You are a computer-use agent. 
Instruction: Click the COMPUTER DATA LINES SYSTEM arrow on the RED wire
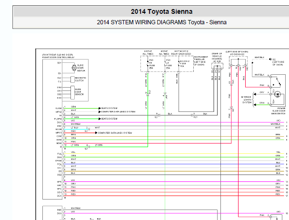pos(96,133)
